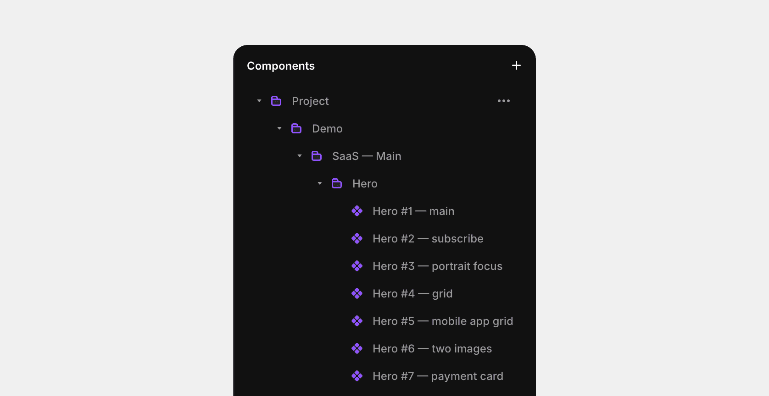
Task: Click the Hero folder icon
Action: [x=337, y=183]
